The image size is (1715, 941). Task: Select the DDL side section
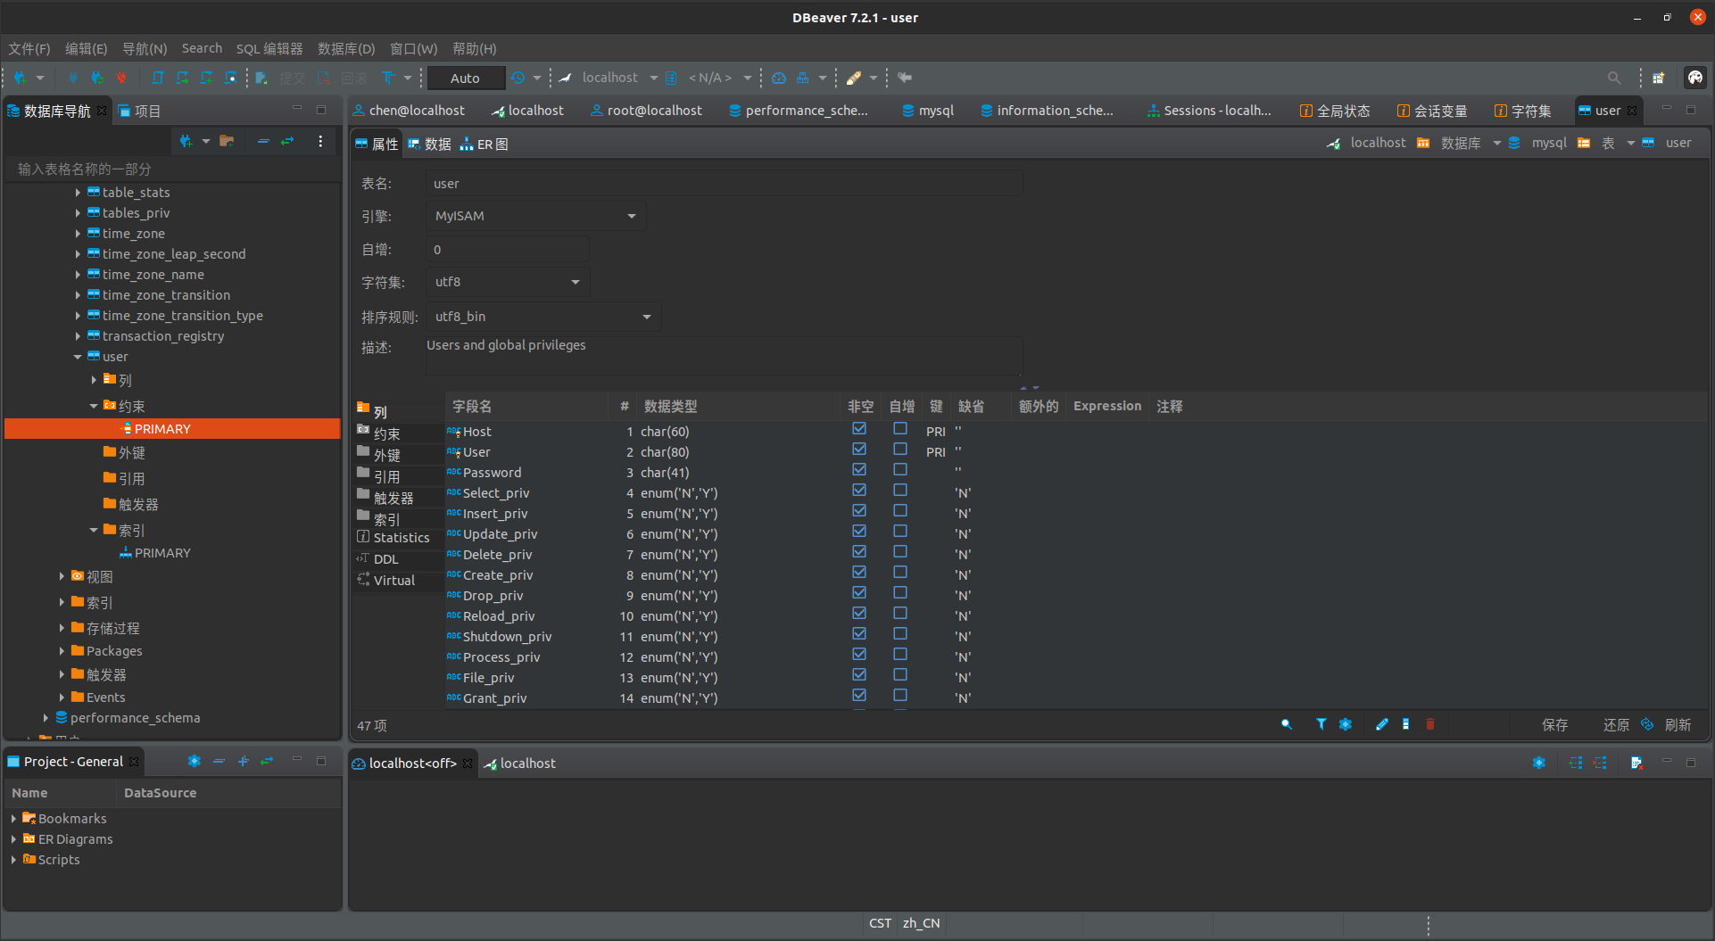[385, 559]
